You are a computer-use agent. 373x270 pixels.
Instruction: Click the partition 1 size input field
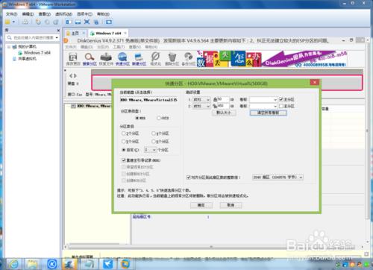223,99
